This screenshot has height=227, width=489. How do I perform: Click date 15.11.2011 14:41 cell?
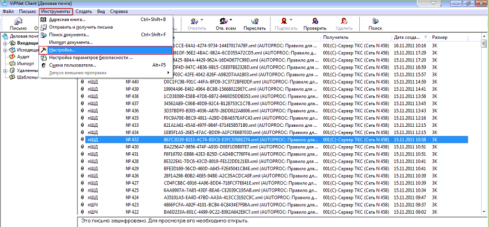point(410,89)
